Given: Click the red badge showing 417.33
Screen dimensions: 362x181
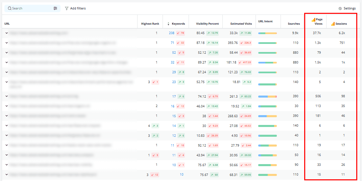Looking at the screenshot, I should tap(245, 62).
